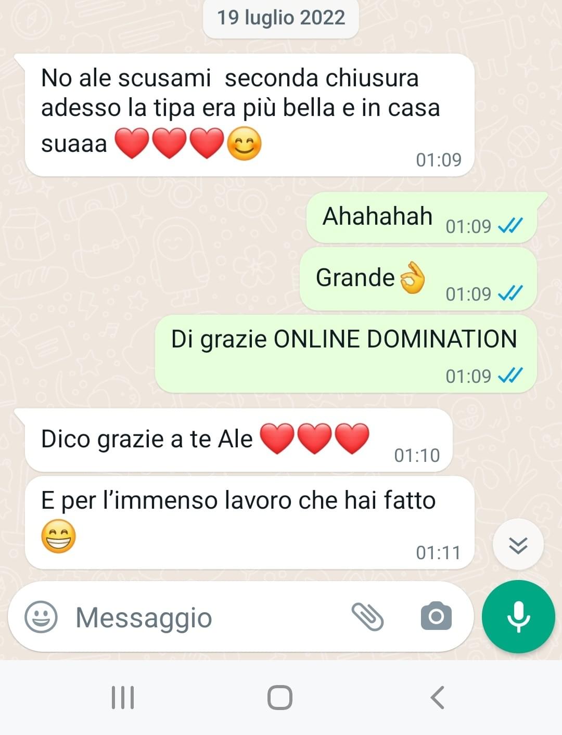Tap the Android back arrow
This screenshot has width=562, height=735.
(x=438, y=698)
